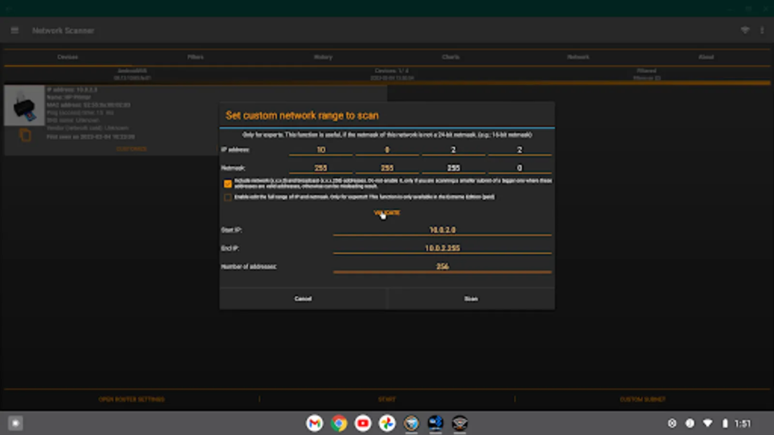Click the Wi-Fi icon in the app toolbar
The width and height of the screenshot is (774, 435).
(745, 30)
